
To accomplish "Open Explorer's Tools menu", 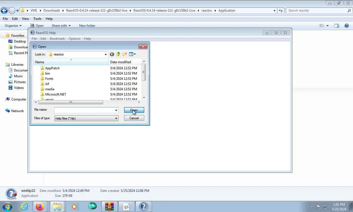I will [x=37, y=19].
